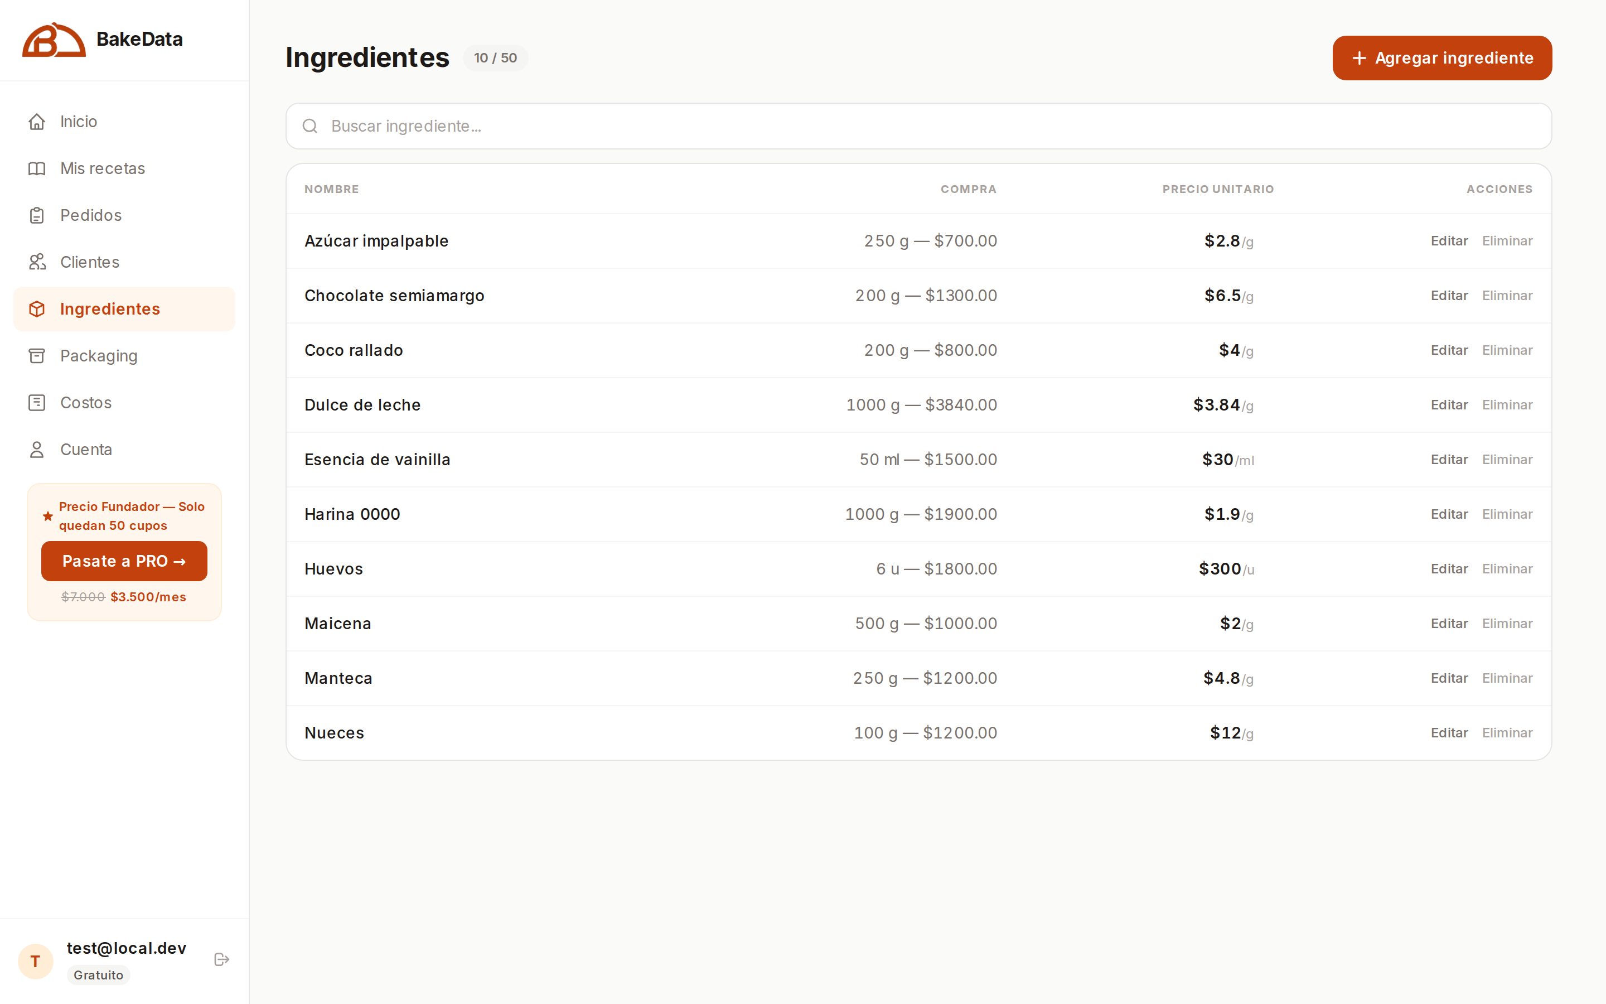Image resolution: width=1606 pixels, height=1004 pixels.
Task: Click the $3.500/mes price text
Action: 148,597
